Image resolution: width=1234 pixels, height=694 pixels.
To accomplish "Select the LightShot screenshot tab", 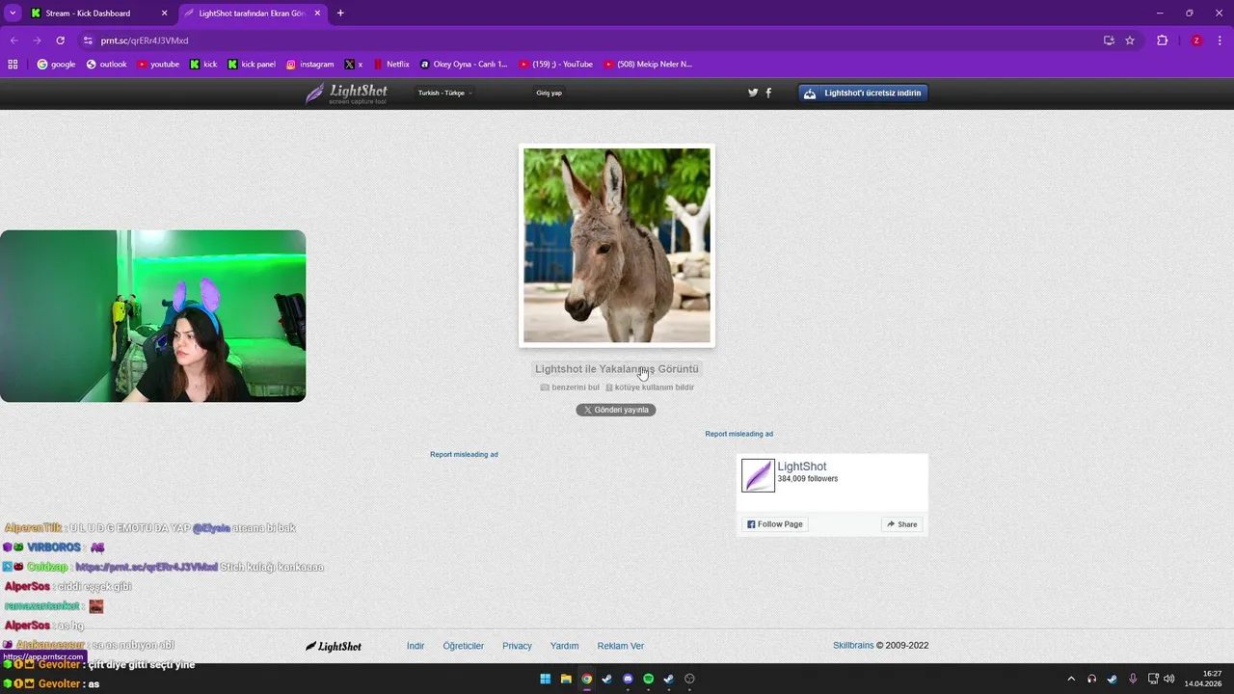I will click(x=251, y=13).
